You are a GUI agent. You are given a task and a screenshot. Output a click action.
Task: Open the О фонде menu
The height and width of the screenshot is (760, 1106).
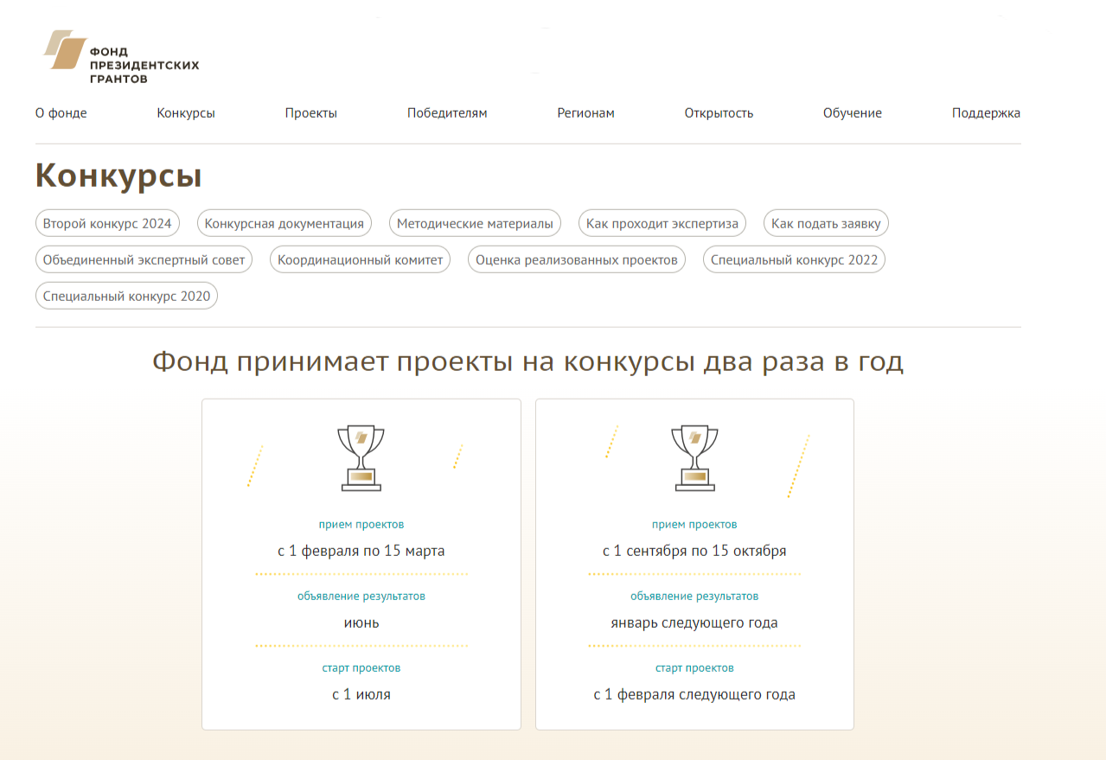pos(61,113)
